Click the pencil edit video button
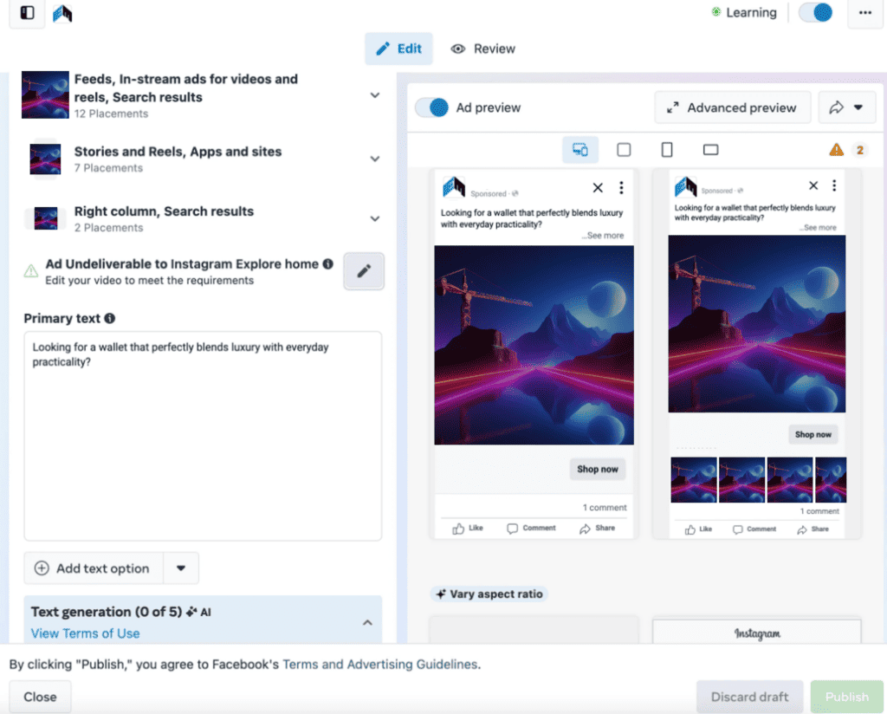This screenshot has width=887, height=714. [x=364, y=271]
